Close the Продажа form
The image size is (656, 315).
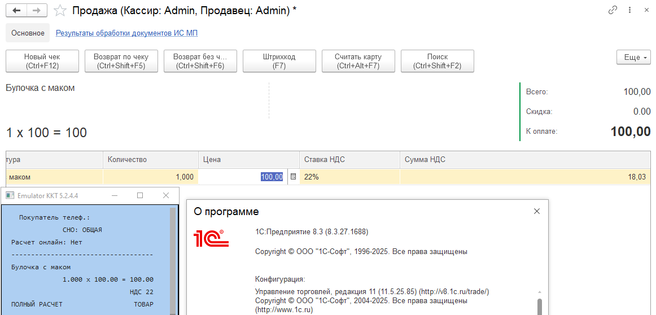[647, 11]
